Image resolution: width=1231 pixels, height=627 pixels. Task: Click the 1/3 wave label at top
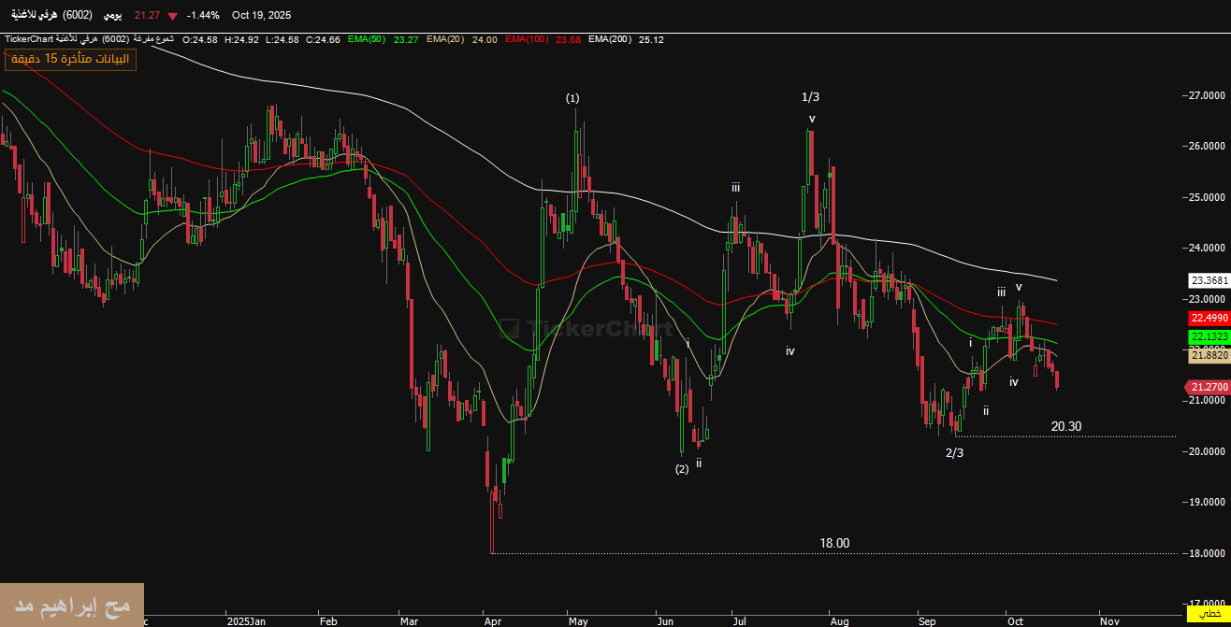point(810,97)
